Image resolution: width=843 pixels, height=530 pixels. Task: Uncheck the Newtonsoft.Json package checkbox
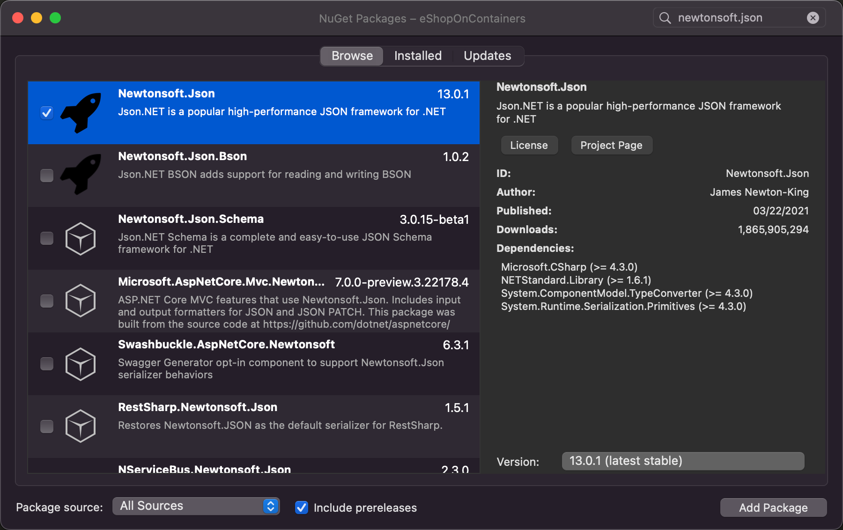(x=47, y=113)
